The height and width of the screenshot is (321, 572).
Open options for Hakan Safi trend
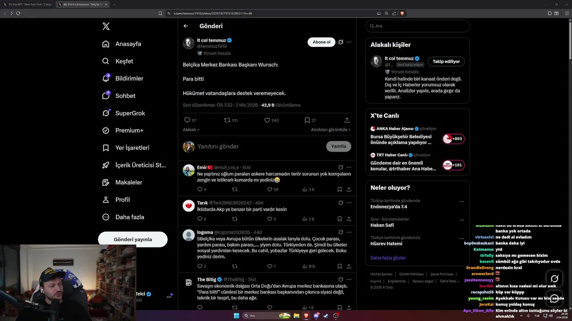[x=462, y=220]
